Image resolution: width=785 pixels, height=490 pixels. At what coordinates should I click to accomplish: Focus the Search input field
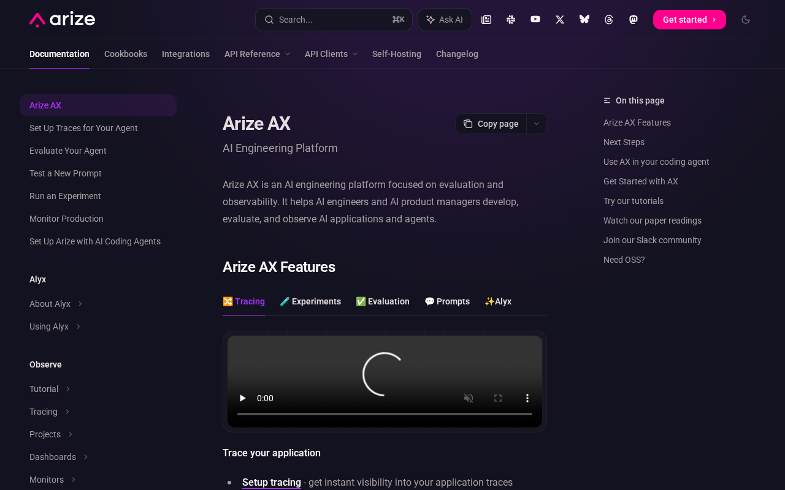(x=334, y=20)
